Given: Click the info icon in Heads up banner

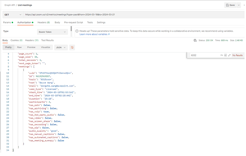Looking at the screenshot, I should click(77, 31).
